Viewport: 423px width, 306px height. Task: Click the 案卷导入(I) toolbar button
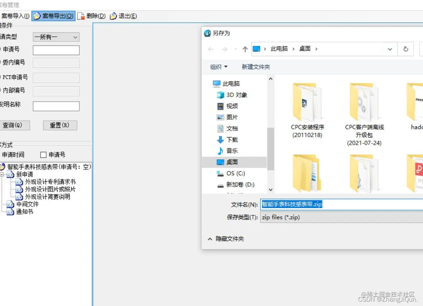15,16
